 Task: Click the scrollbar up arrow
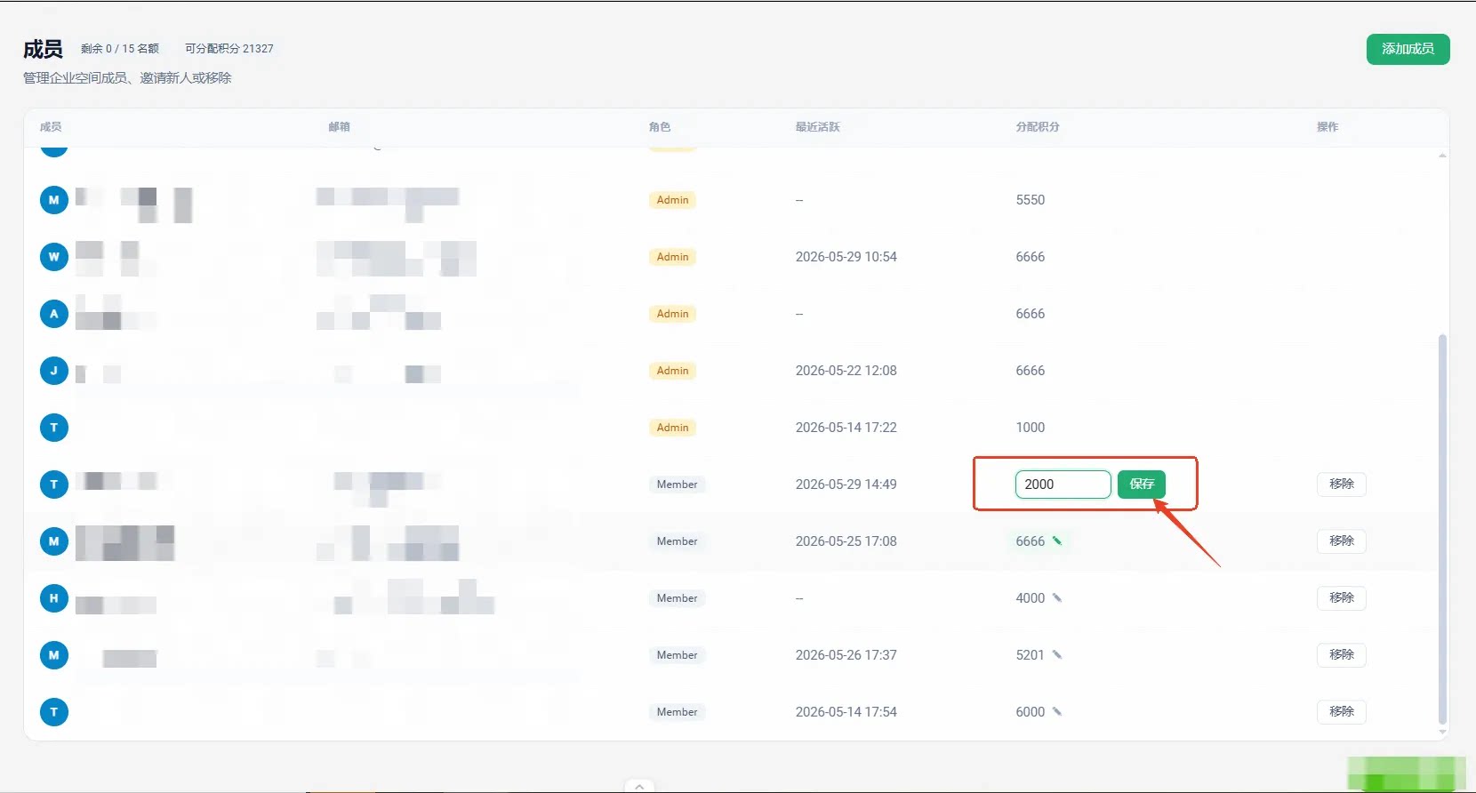point(1442,156)
